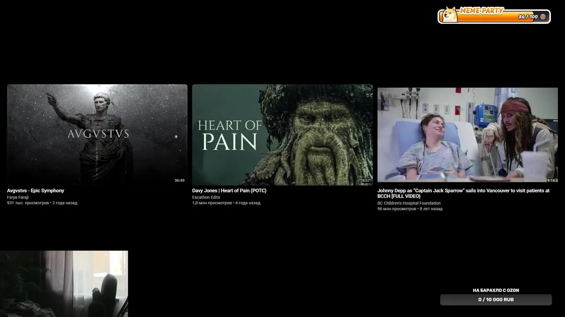This screenshot has height=317, width=565.
Task: Click the Johnny Depp "Captain Jack Sparrow" video title
Action: [x=463, y=193]
